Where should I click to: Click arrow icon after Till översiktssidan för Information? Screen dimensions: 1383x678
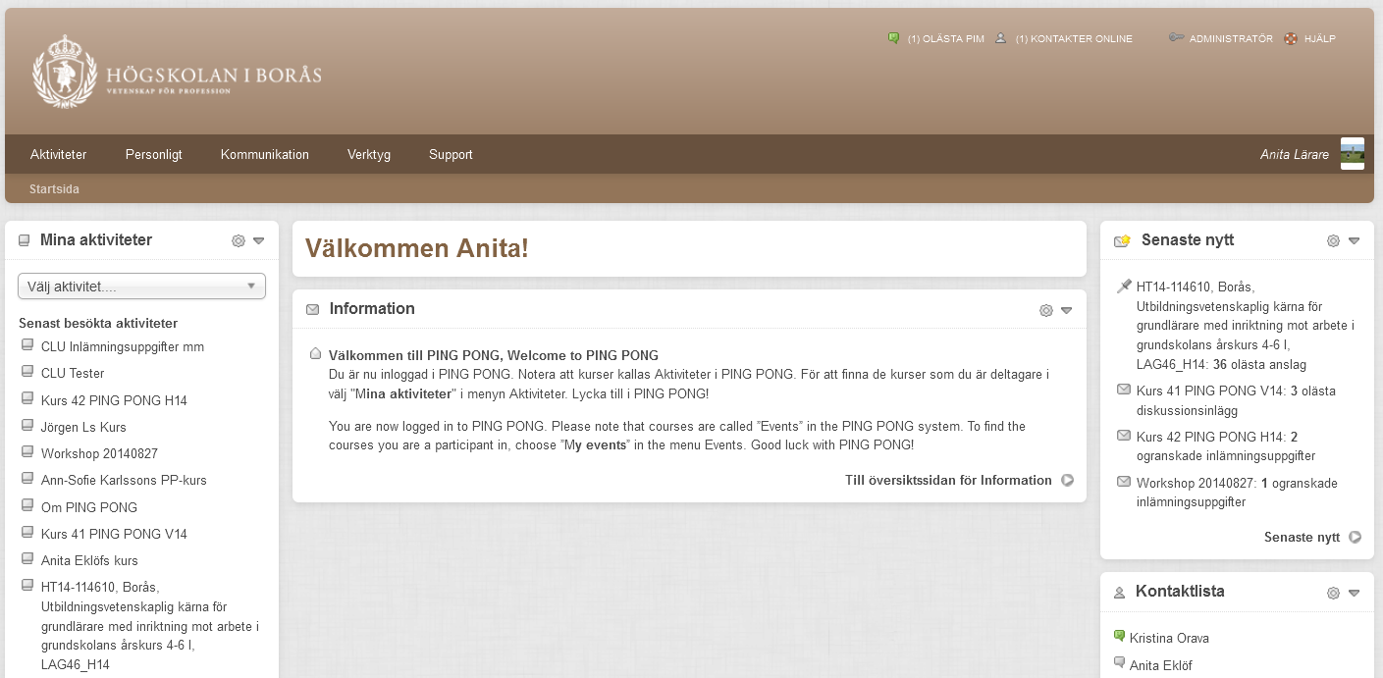click(1067, 481)
